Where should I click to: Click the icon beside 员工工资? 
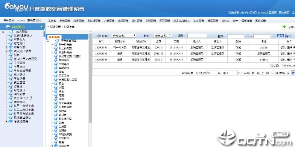[56, 76]
